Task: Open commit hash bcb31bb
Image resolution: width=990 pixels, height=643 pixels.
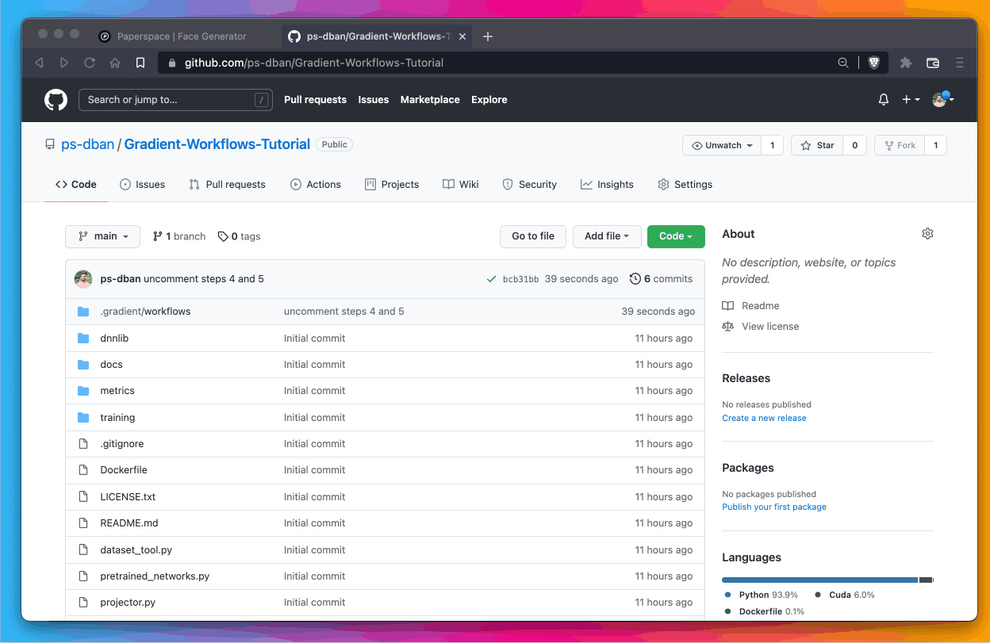Action: pyautogui.click(x=521, y=279)
